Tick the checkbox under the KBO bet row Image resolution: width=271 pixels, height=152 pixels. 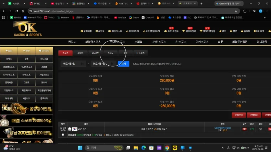coord(63,135)
